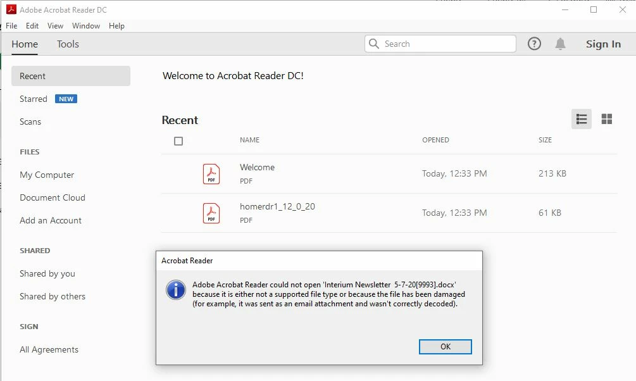The width and height of the screenshot is (636, 381).
Task: Open the Help menu
Action: [x=116, y=26]
